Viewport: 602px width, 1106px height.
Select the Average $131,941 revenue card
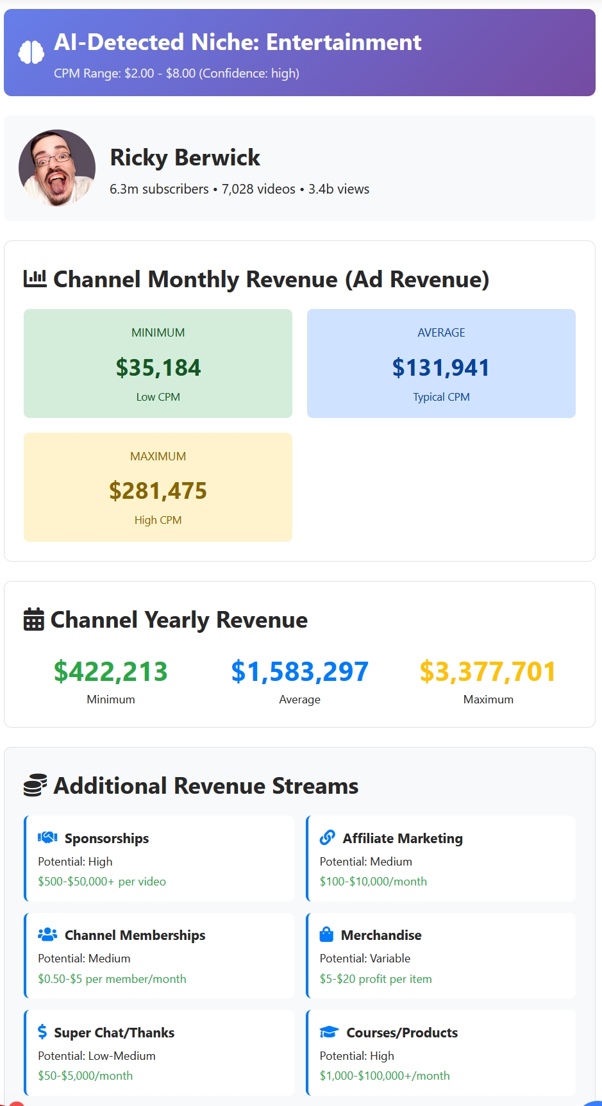click(x=441, y=364)
